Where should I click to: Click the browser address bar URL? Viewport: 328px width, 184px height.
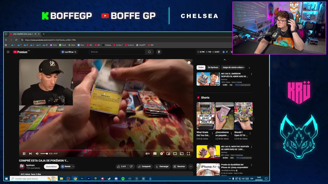(x=50, y=40)
